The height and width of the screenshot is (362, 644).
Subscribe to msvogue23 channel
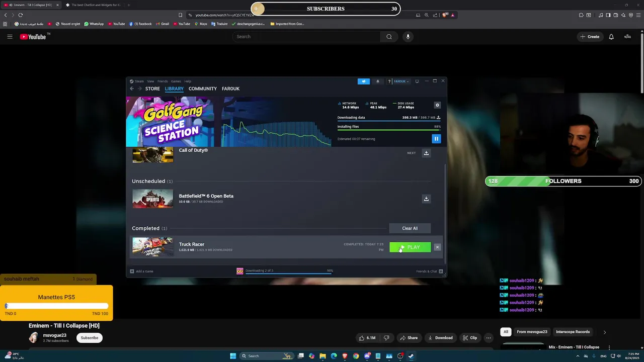click(90, 338)
